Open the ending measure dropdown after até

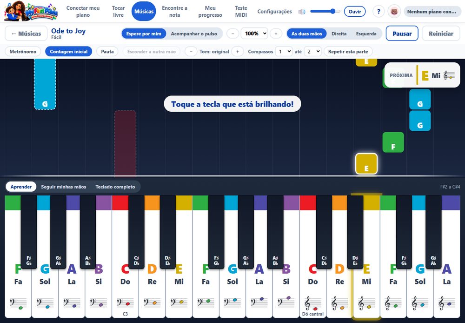312,51
